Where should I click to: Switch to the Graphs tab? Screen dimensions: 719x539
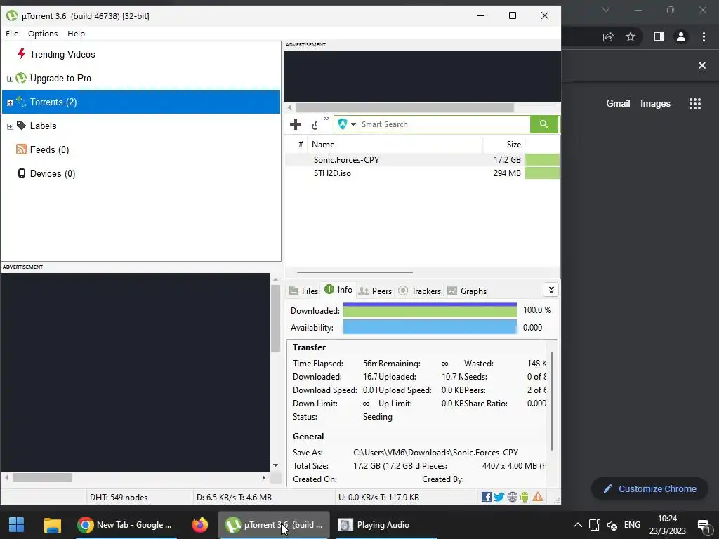tap(467, 291)
